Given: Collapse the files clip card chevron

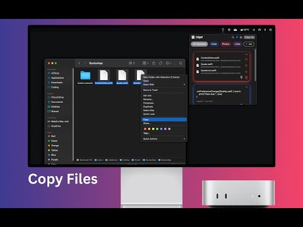Looking at the screenshot, I should 246,54.
